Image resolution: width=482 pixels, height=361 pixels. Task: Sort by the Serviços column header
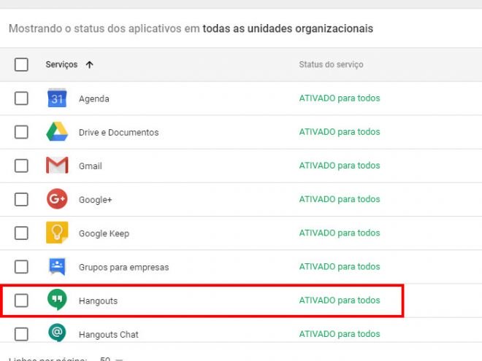(x=61, y=64)
